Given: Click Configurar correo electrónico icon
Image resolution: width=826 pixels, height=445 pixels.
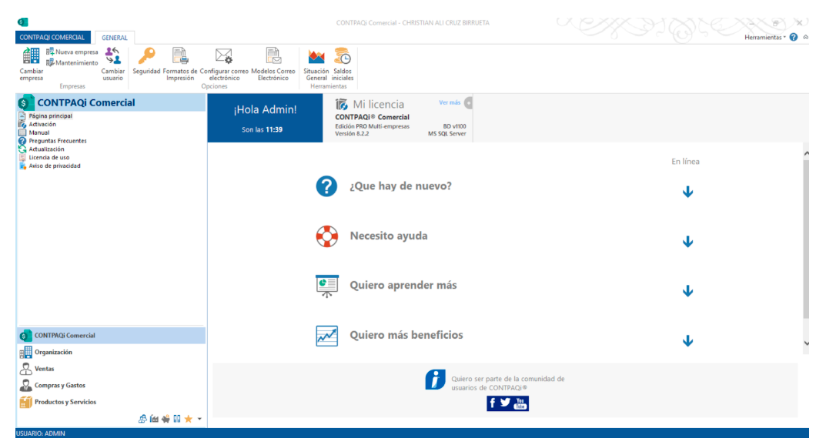Looking at the screenshot, I should [x=224, y=57].
